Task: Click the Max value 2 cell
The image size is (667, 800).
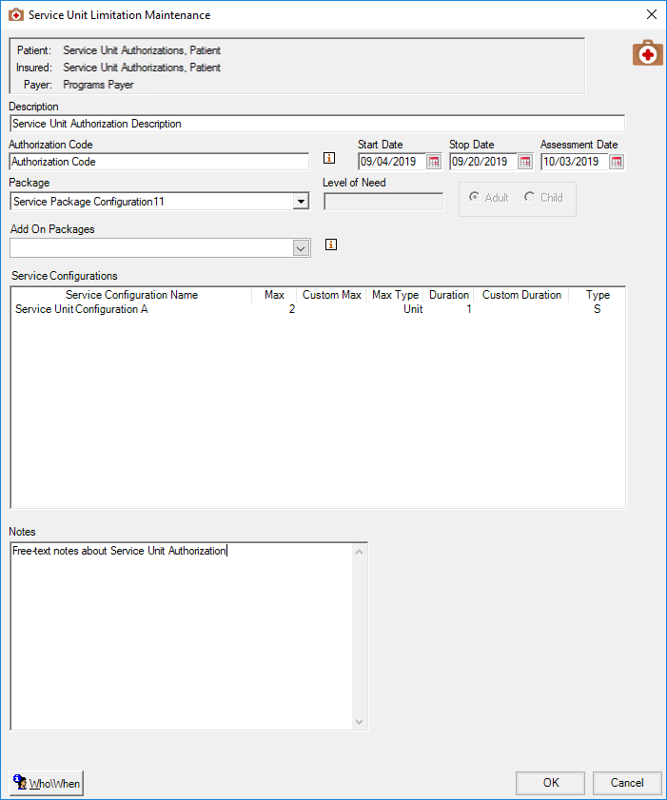Action: 292,309
